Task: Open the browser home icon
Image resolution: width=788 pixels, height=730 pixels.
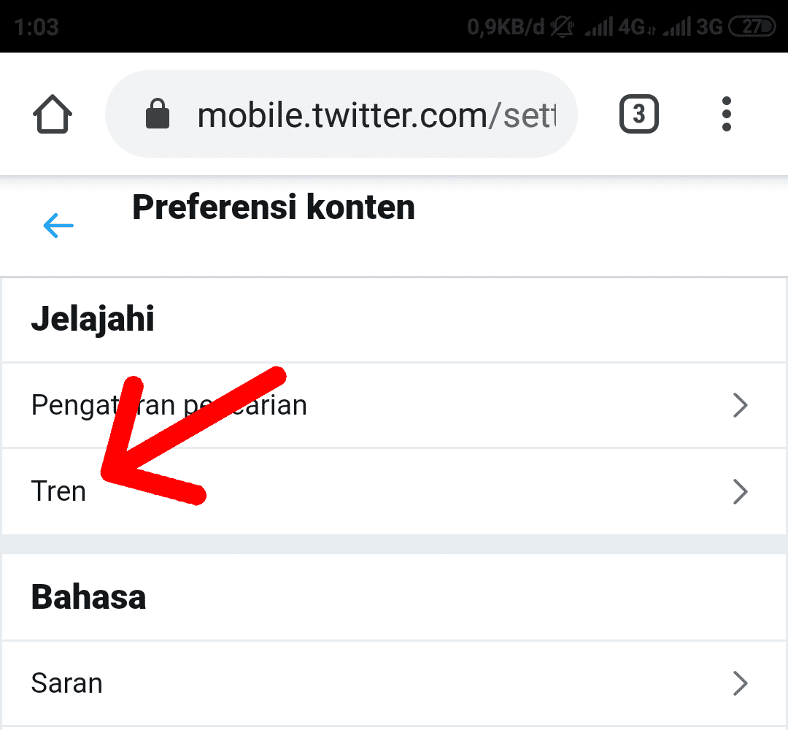Action: click(52, 114)
